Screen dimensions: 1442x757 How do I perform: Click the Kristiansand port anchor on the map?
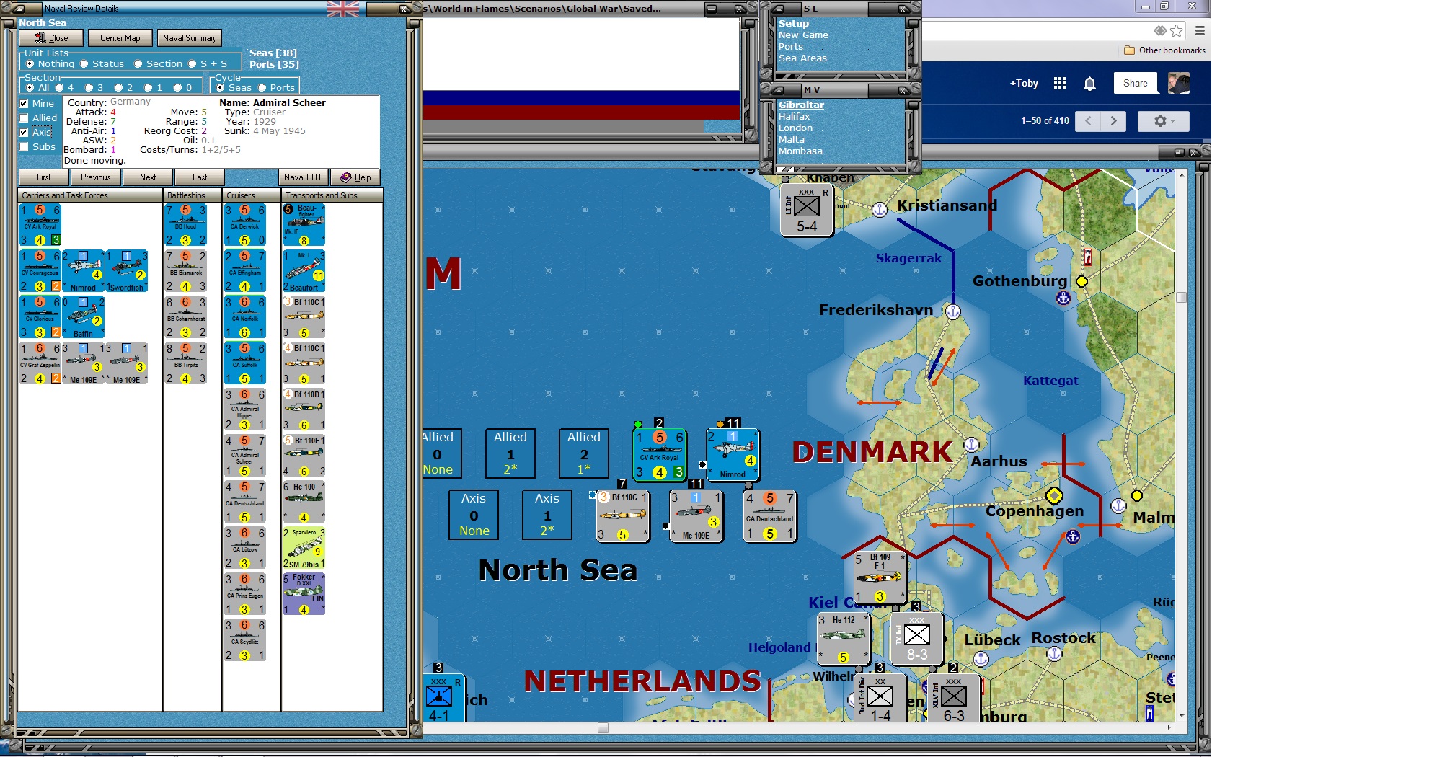(880, 210)
